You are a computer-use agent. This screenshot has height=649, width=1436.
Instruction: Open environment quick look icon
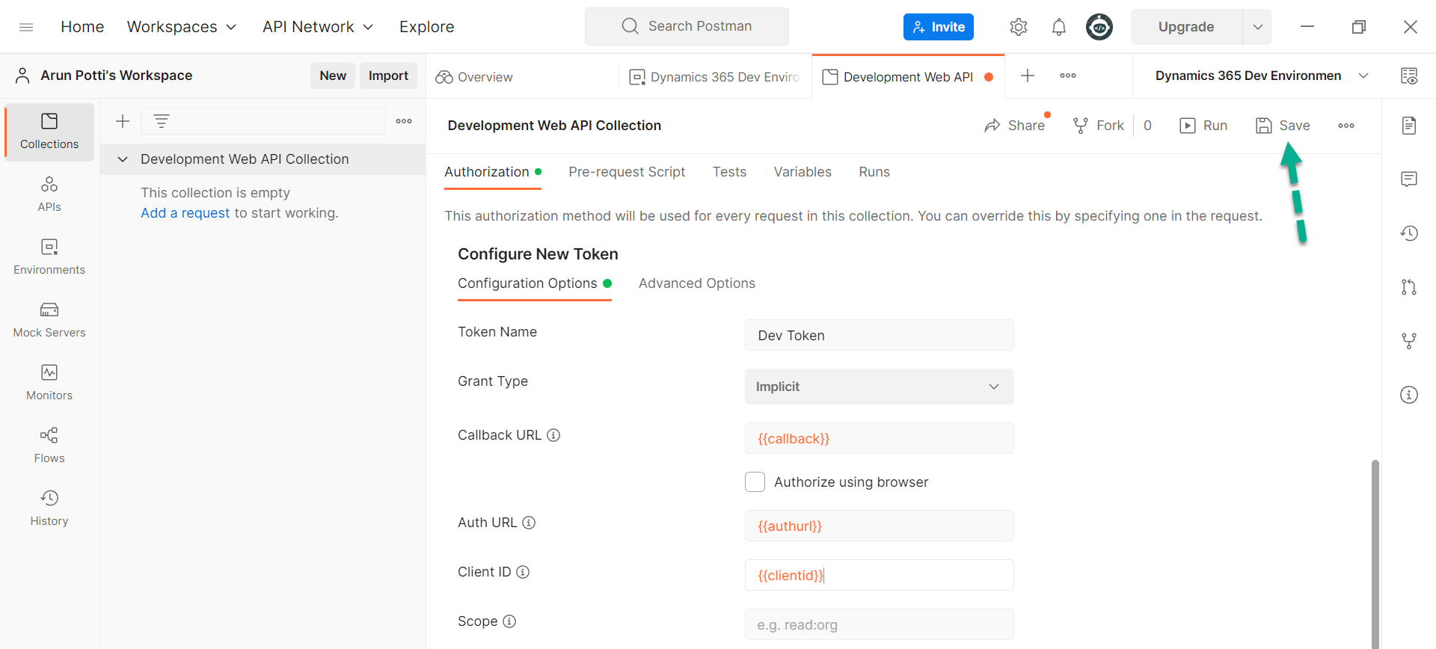[1409, 76]
